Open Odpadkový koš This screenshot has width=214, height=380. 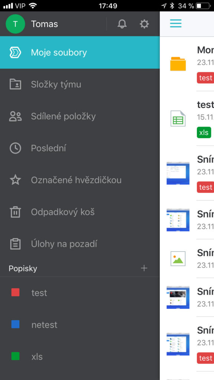tap(80, 212)
